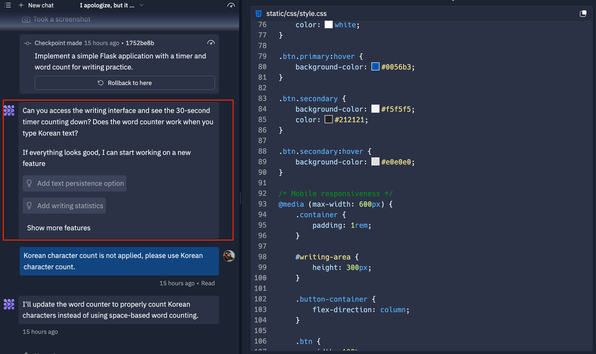The width and height of the screenshot is (596, 354).
Task: Select Add text persistence option suggestion
Action: [74, 184]
